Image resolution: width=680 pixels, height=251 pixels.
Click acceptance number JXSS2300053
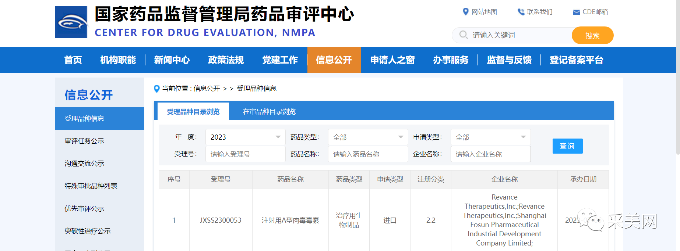pyautogui.click(x=221, y=220)
